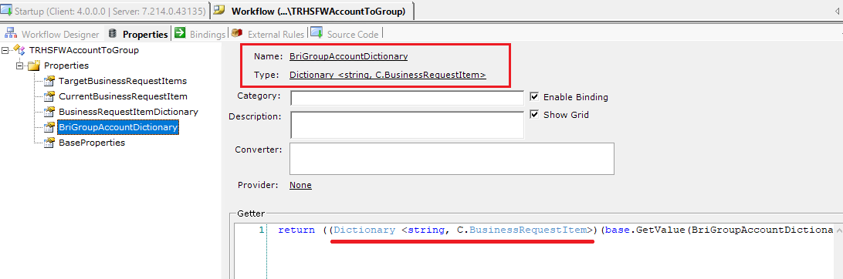Click the 'Getter' group heading

pyautogui.click(x=251, y=213)
